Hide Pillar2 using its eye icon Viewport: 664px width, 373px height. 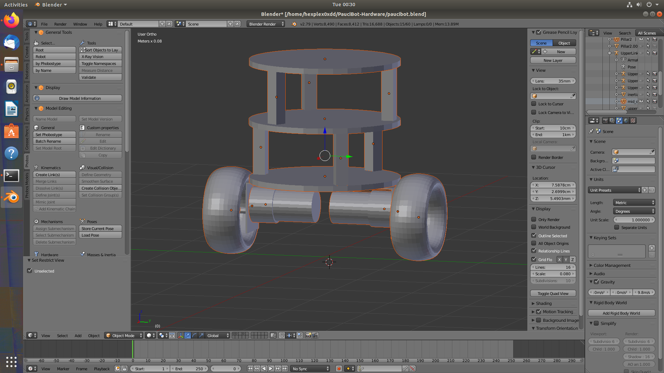(641, 39)
